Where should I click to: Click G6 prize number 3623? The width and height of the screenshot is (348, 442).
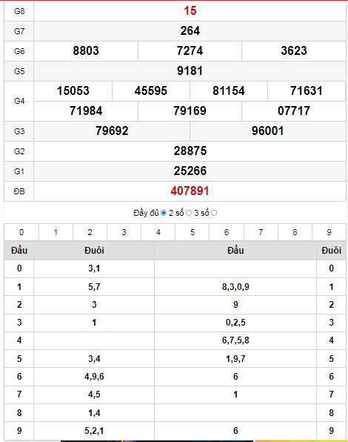pyautogui.click(x=294, y=51)
